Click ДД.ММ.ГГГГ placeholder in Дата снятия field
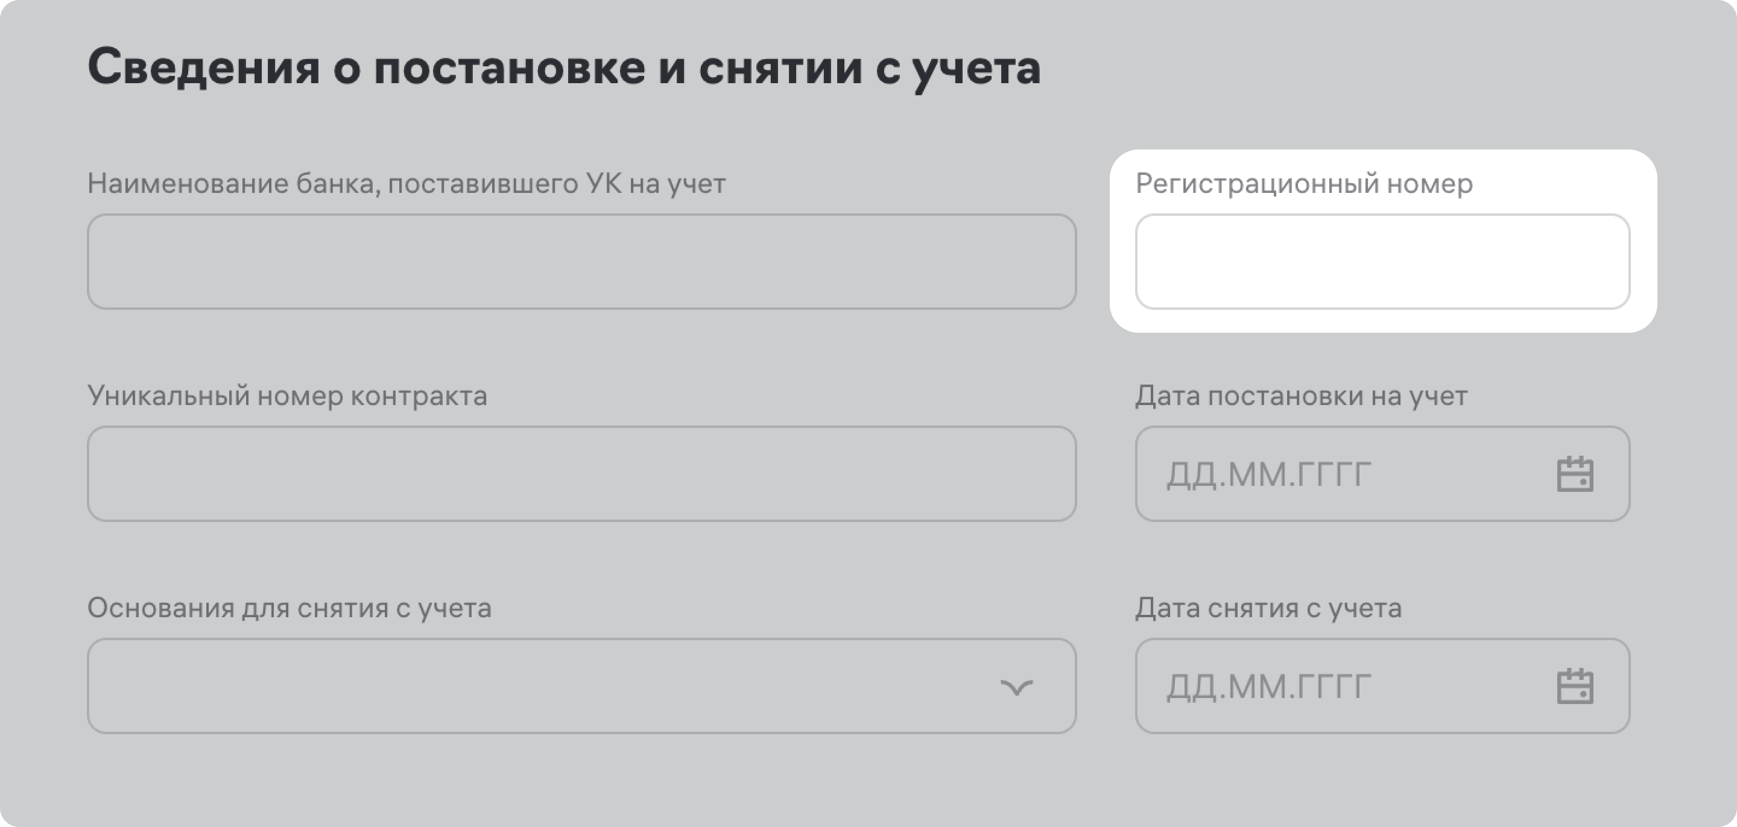 pyautogui.click(x=1269, y=688)
